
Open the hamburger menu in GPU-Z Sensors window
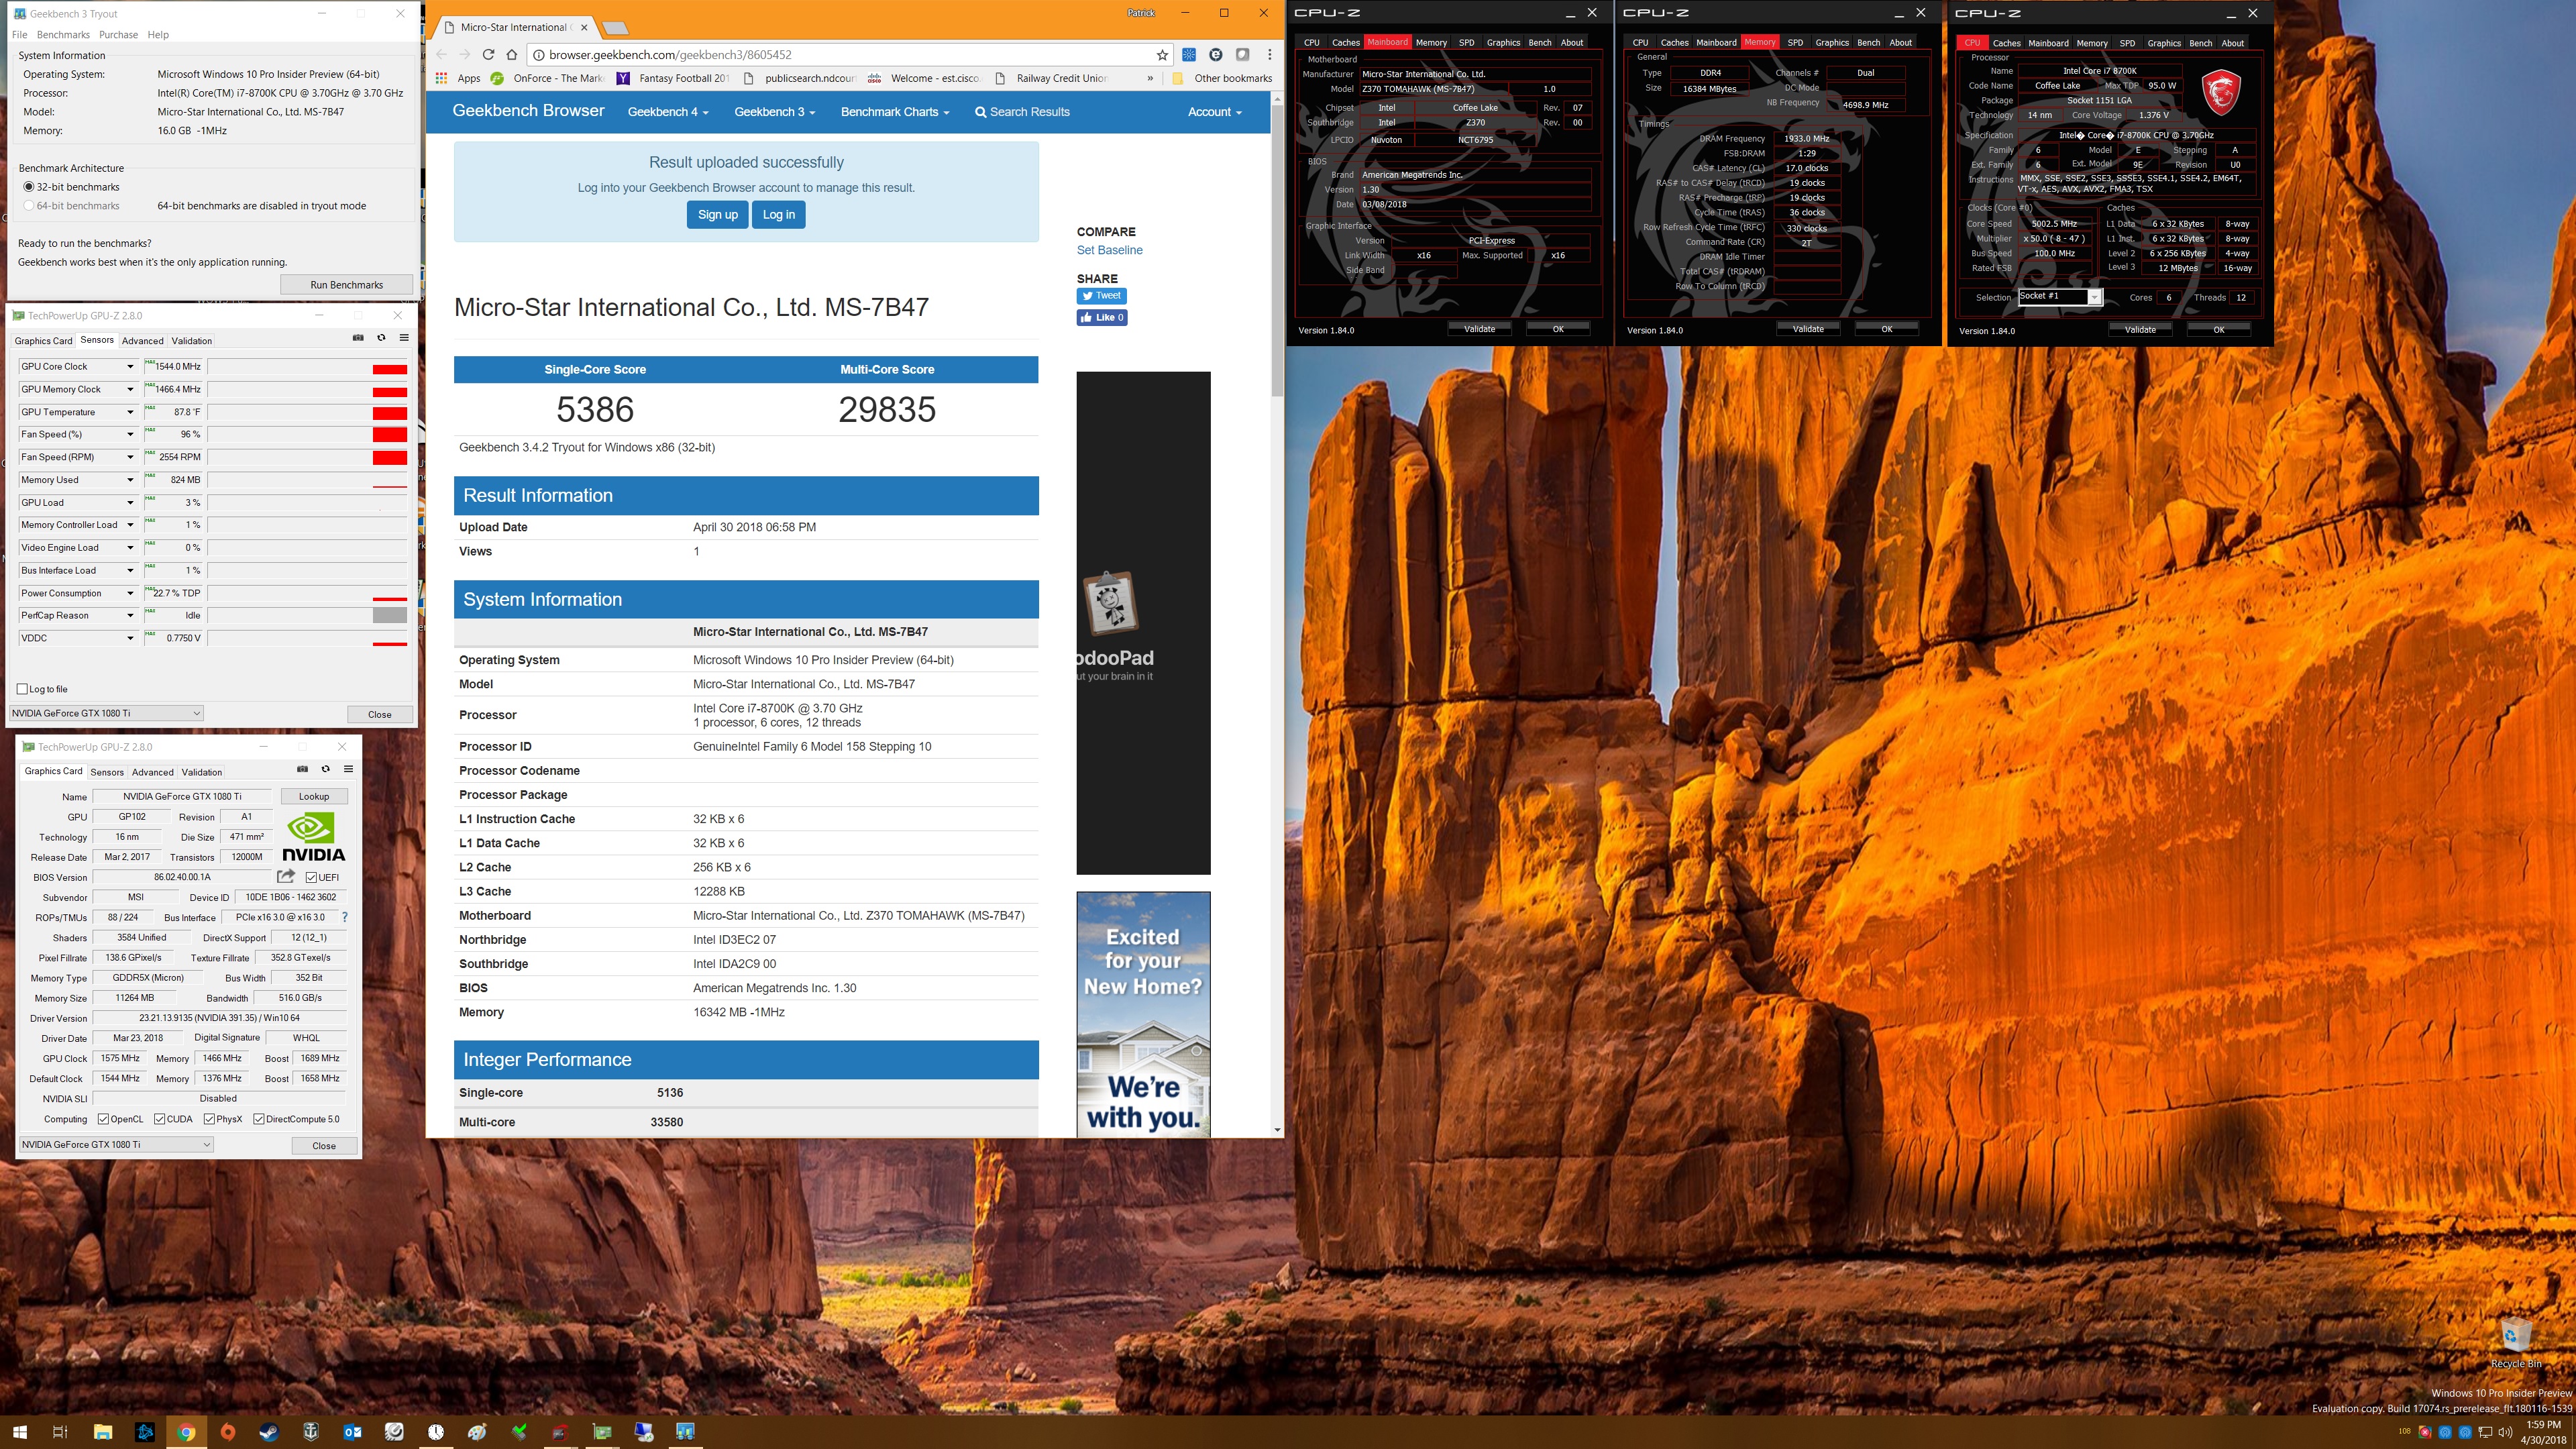[x=404, y=338]
